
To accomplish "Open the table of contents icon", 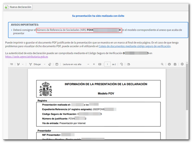I will pyautogui.click(x=11, y=64).
